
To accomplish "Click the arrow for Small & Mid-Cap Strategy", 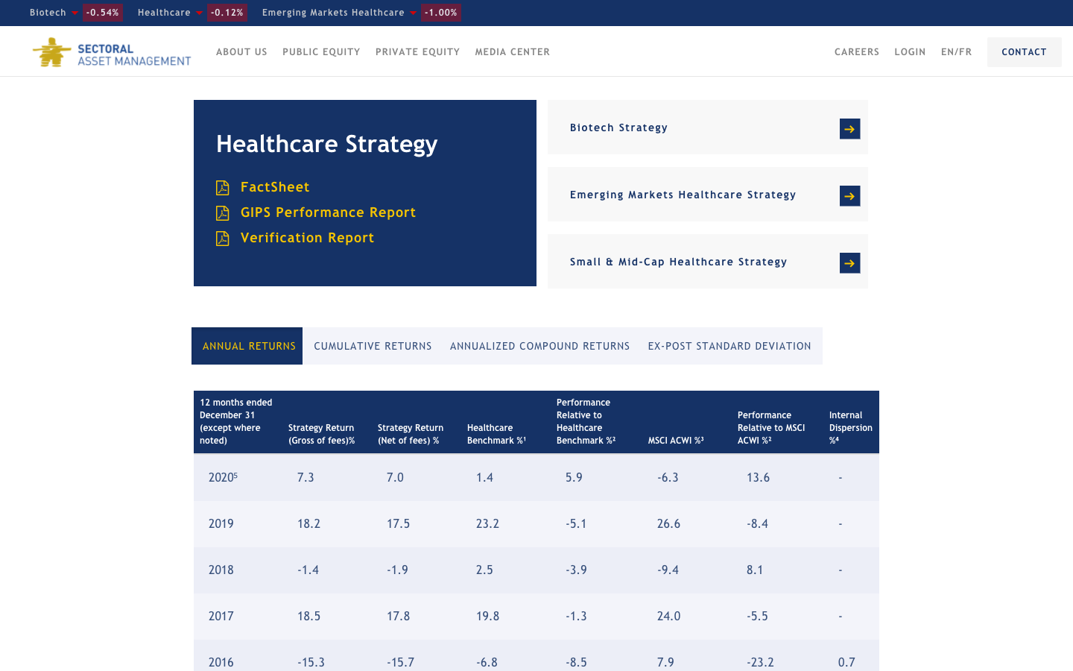I will pyautogui.click(x=849, y=263).
